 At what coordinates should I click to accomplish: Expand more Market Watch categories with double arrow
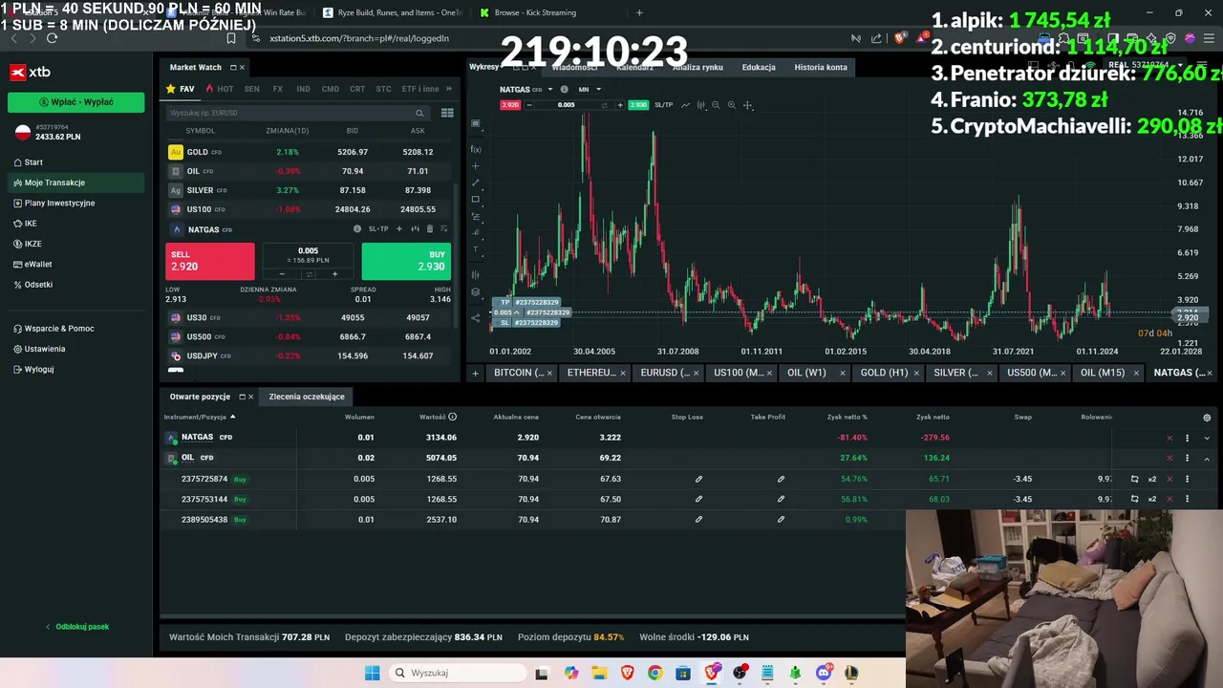point(449,89)
